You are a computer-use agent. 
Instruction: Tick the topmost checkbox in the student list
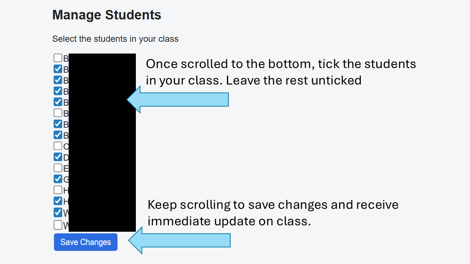[x=58, y=58]
